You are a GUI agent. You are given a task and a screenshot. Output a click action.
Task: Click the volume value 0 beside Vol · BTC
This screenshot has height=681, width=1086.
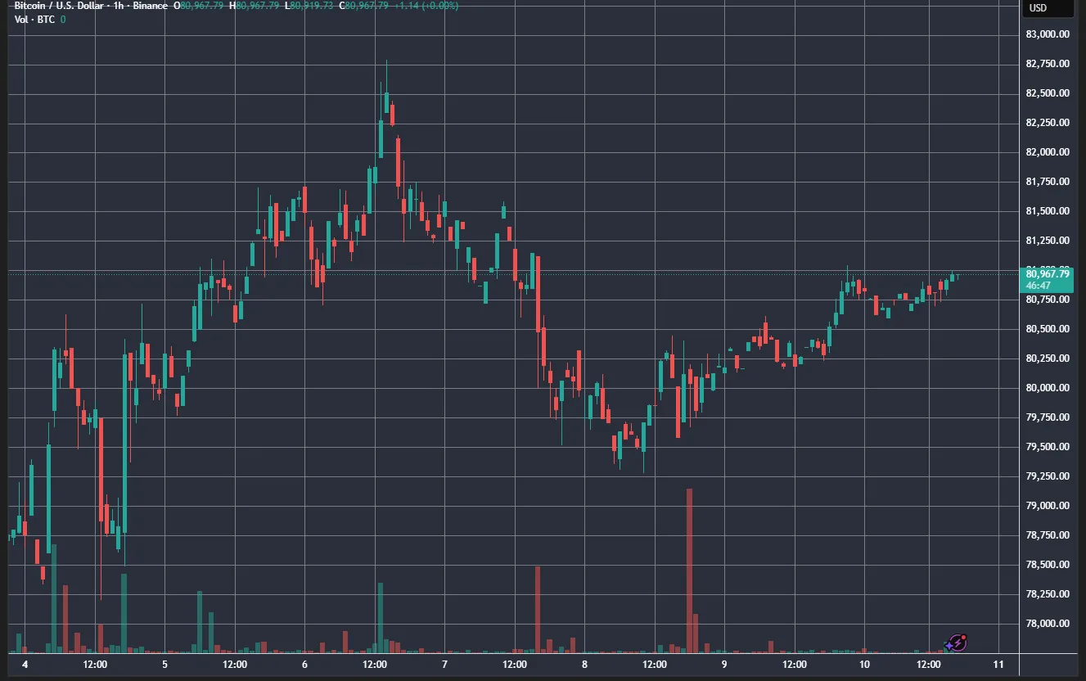63,19
